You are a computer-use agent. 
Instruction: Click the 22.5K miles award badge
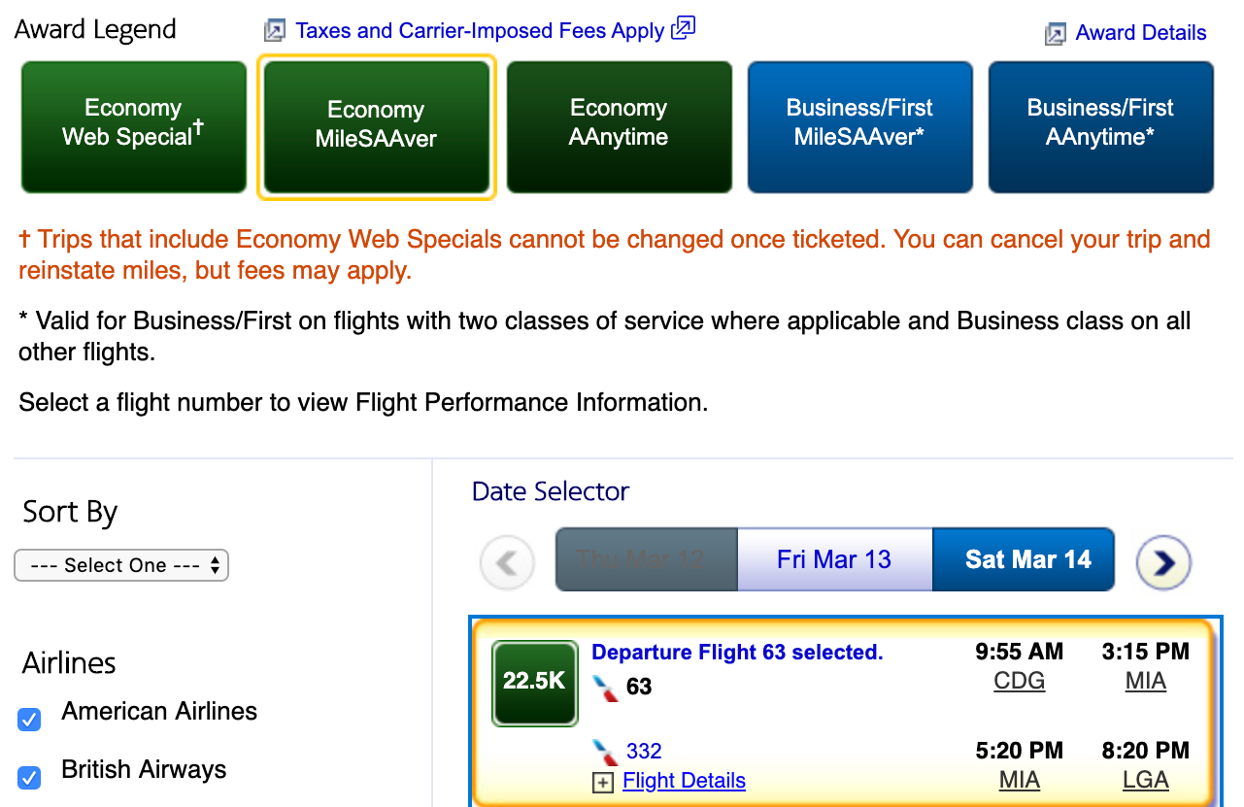(534, 682)
